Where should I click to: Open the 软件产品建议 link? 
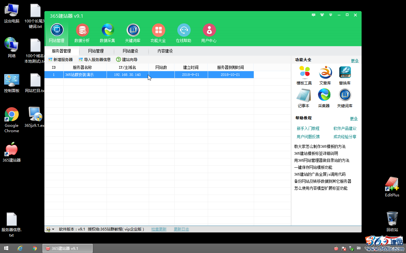345,128
